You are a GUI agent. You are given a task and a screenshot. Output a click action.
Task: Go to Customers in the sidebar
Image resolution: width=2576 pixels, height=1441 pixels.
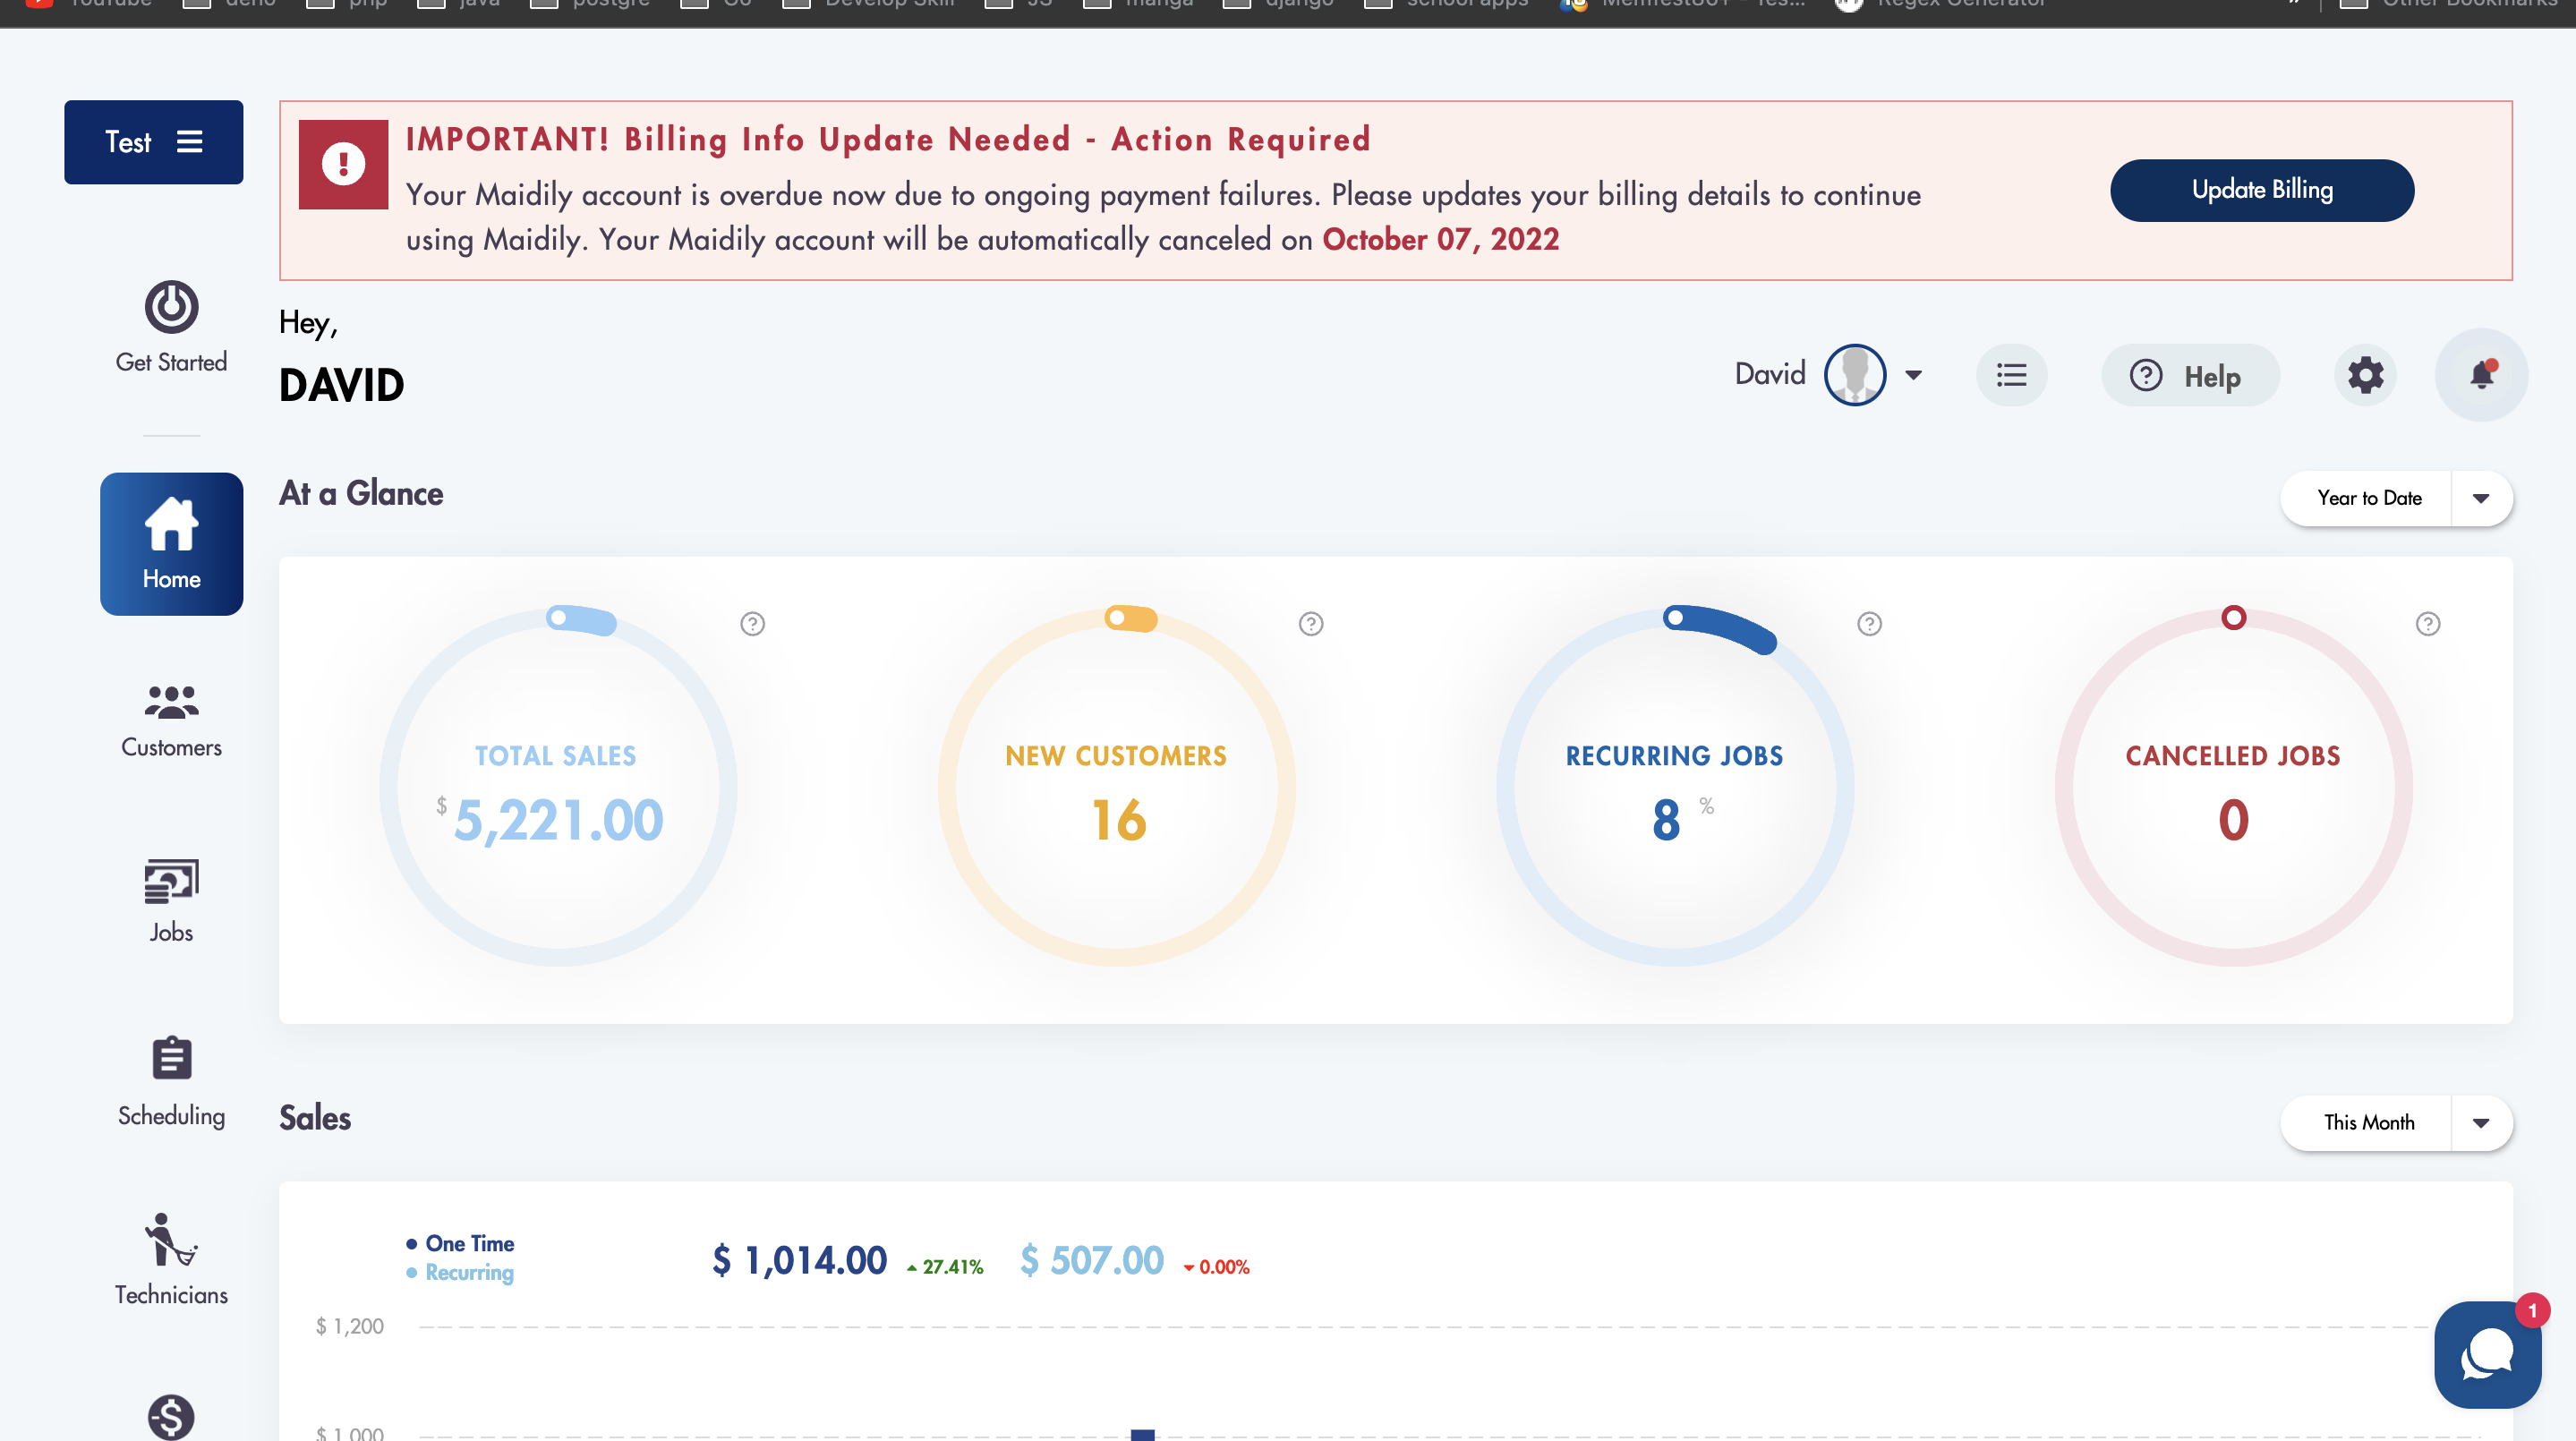point(171,720)
